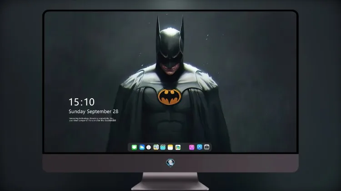Open the Camera app in dock
Image resolution: width=341 pixels, height=191 pixels.
tap(207, 147)
